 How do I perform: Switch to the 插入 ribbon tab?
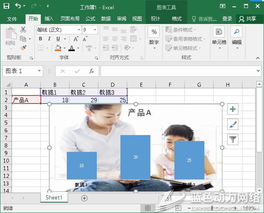[x=49, y=19]
